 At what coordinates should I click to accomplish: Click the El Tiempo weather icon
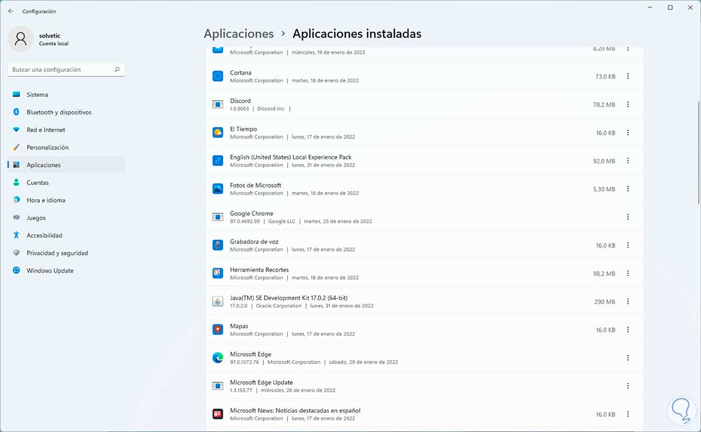(x=218, y=133)
